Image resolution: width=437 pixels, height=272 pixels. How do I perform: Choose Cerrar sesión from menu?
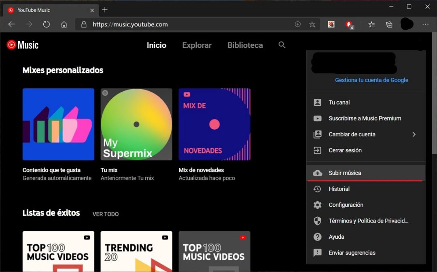[x=366, y=150]
